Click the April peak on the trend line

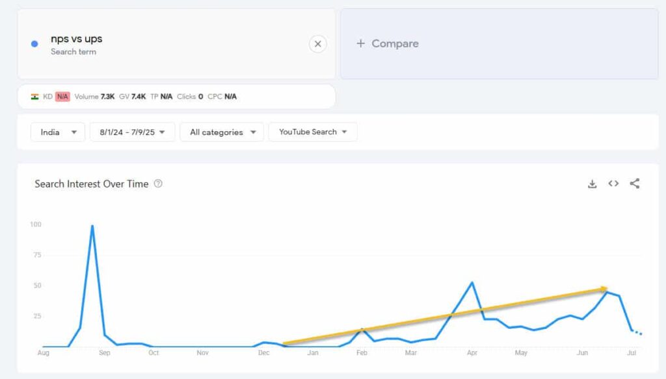click(472, 282)
